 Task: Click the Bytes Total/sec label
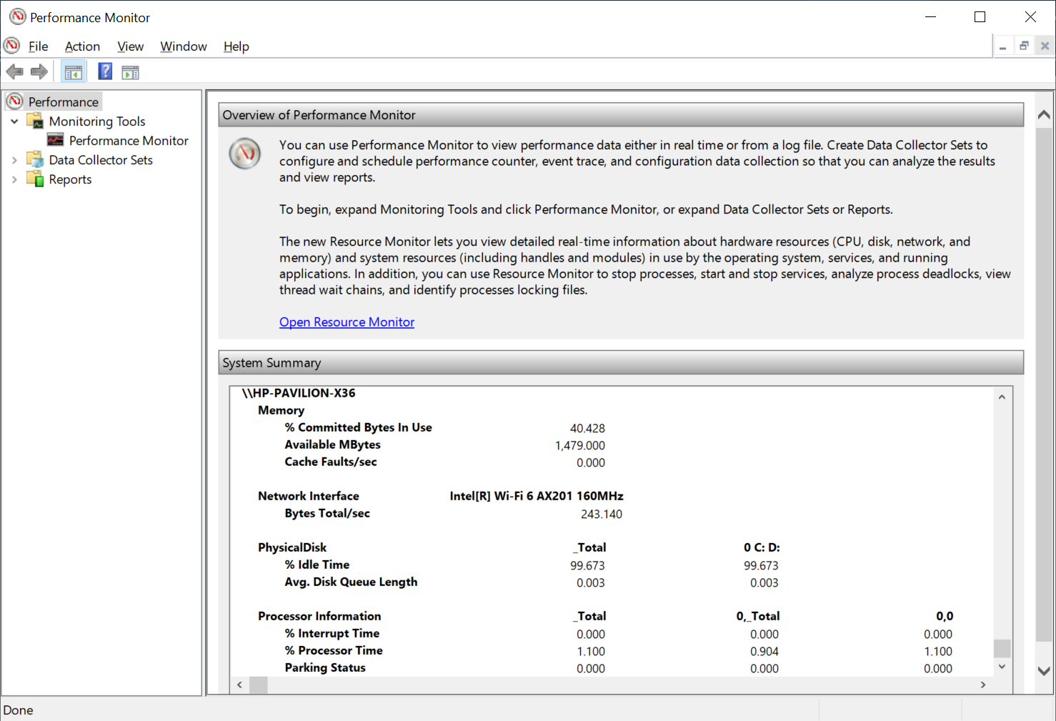click(x=327, y=513)
